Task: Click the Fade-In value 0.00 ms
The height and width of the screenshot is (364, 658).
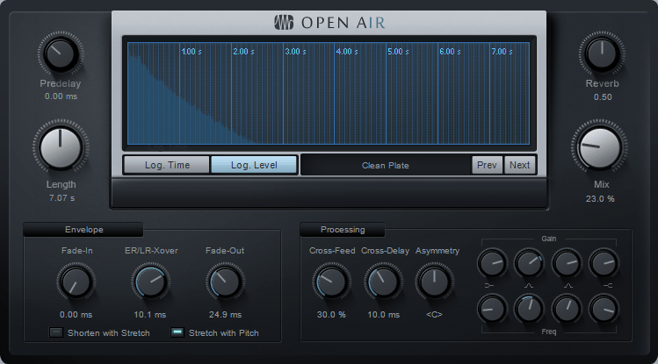Action: pyautogui.click(x=76, y=315)
